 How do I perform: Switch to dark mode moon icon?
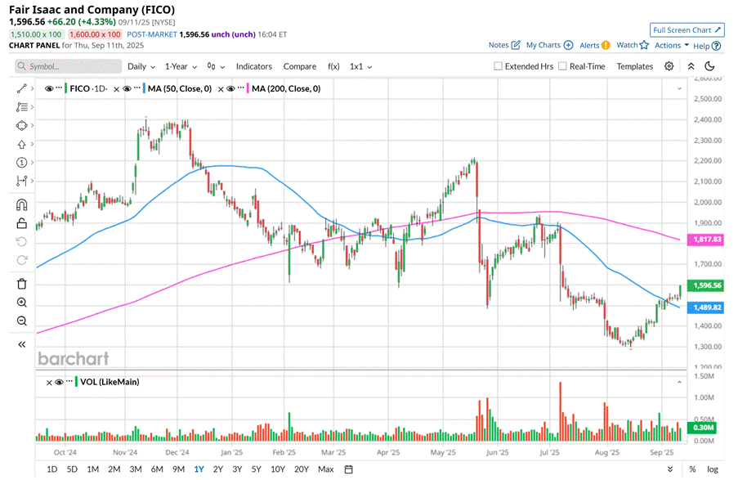709,66
